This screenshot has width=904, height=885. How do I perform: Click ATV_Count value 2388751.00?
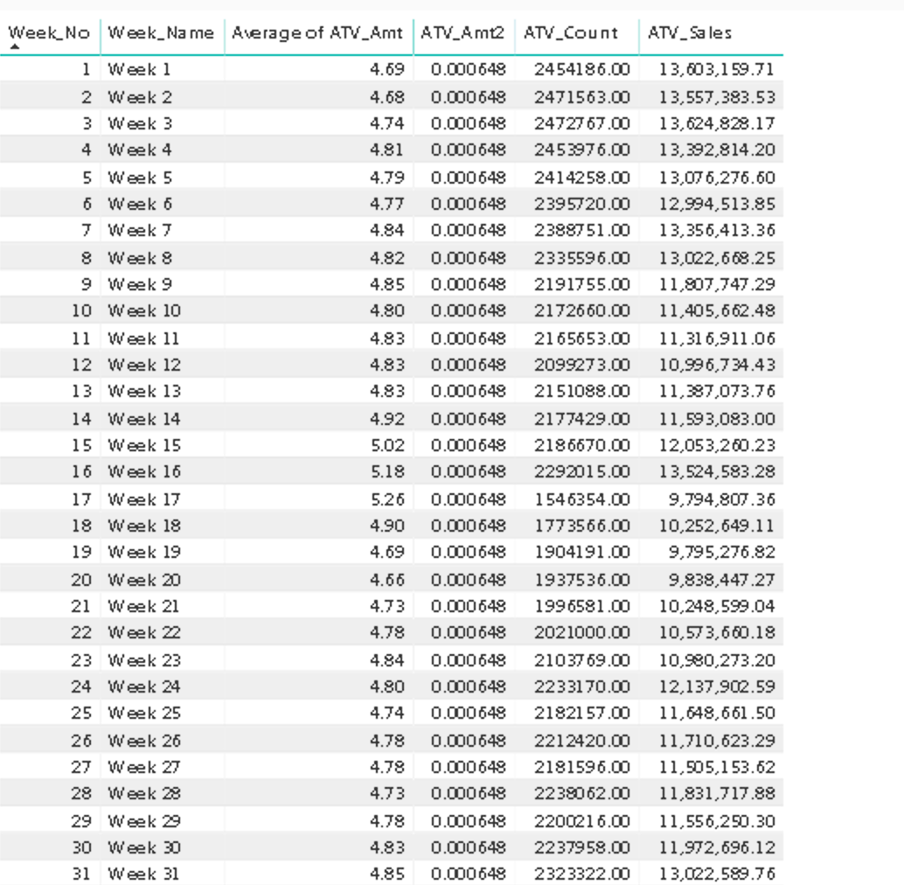click(581, 231)
